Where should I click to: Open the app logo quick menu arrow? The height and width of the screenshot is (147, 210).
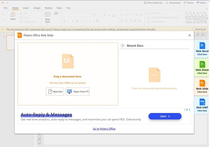7,2
